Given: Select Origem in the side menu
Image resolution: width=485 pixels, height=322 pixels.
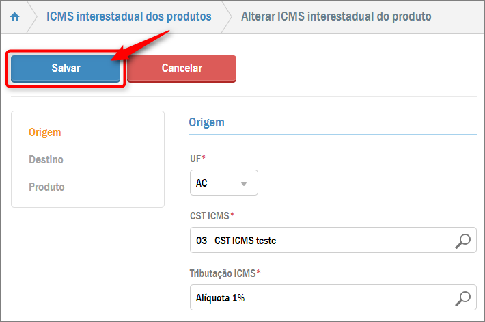Looking at the screenshot, I should click(x=45, y=132).
